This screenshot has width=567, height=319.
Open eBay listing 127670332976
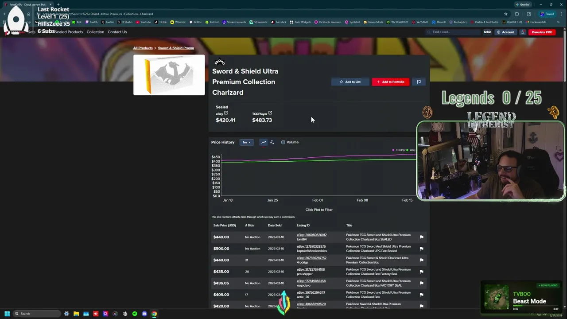point(311,246)
